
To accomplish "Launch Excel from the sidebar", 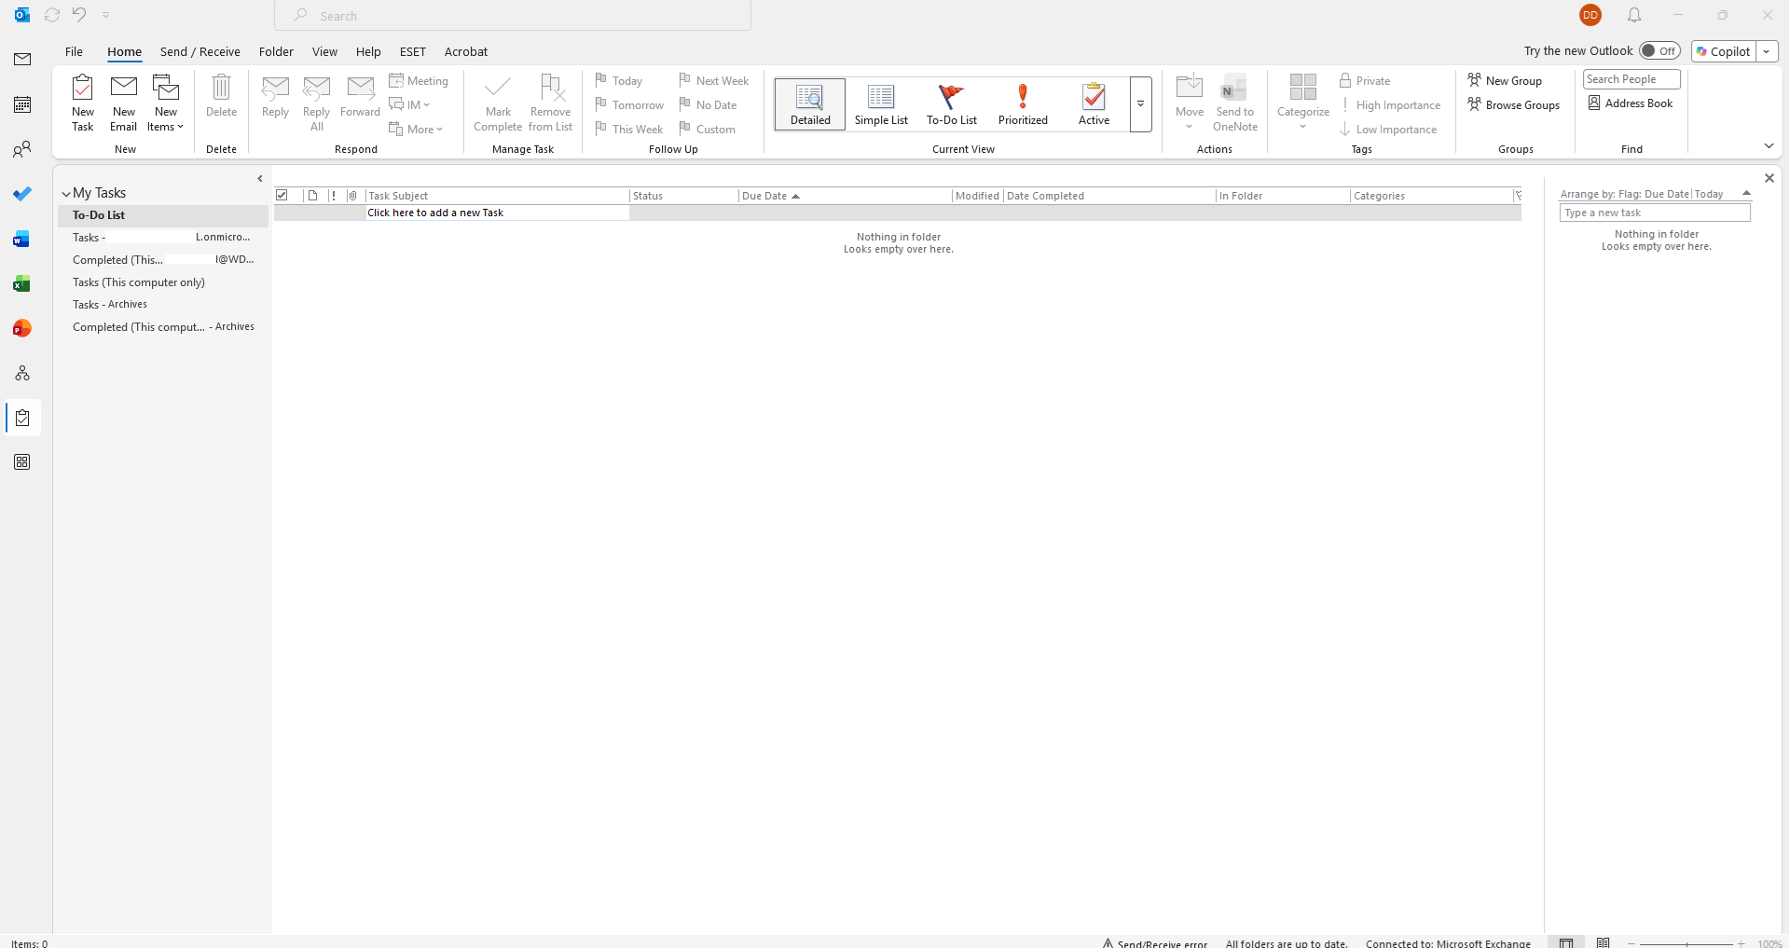I will pyautogui.click(x=22, y=283).
